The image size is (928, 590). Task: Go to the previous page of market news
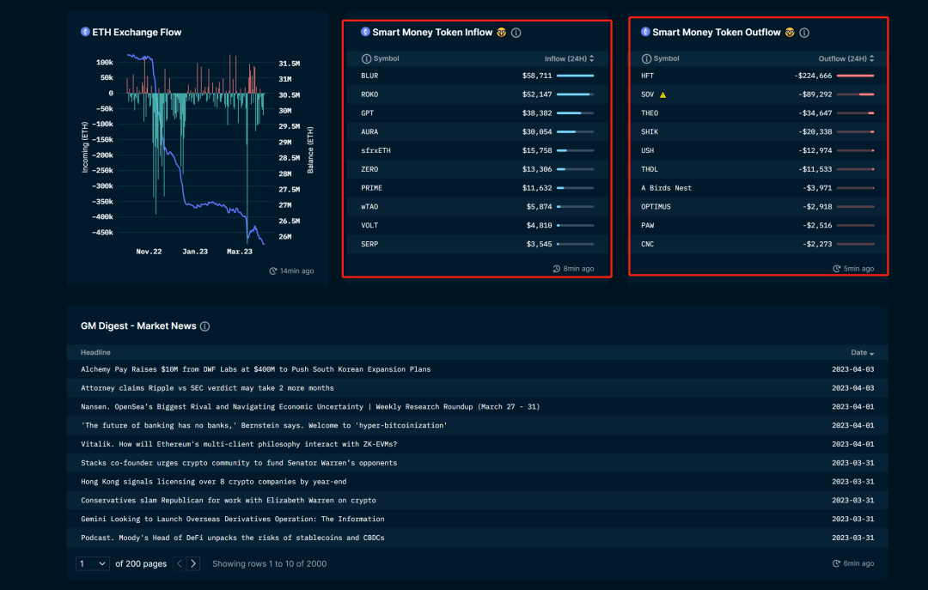pyautogui.click(x=180, y=563)
